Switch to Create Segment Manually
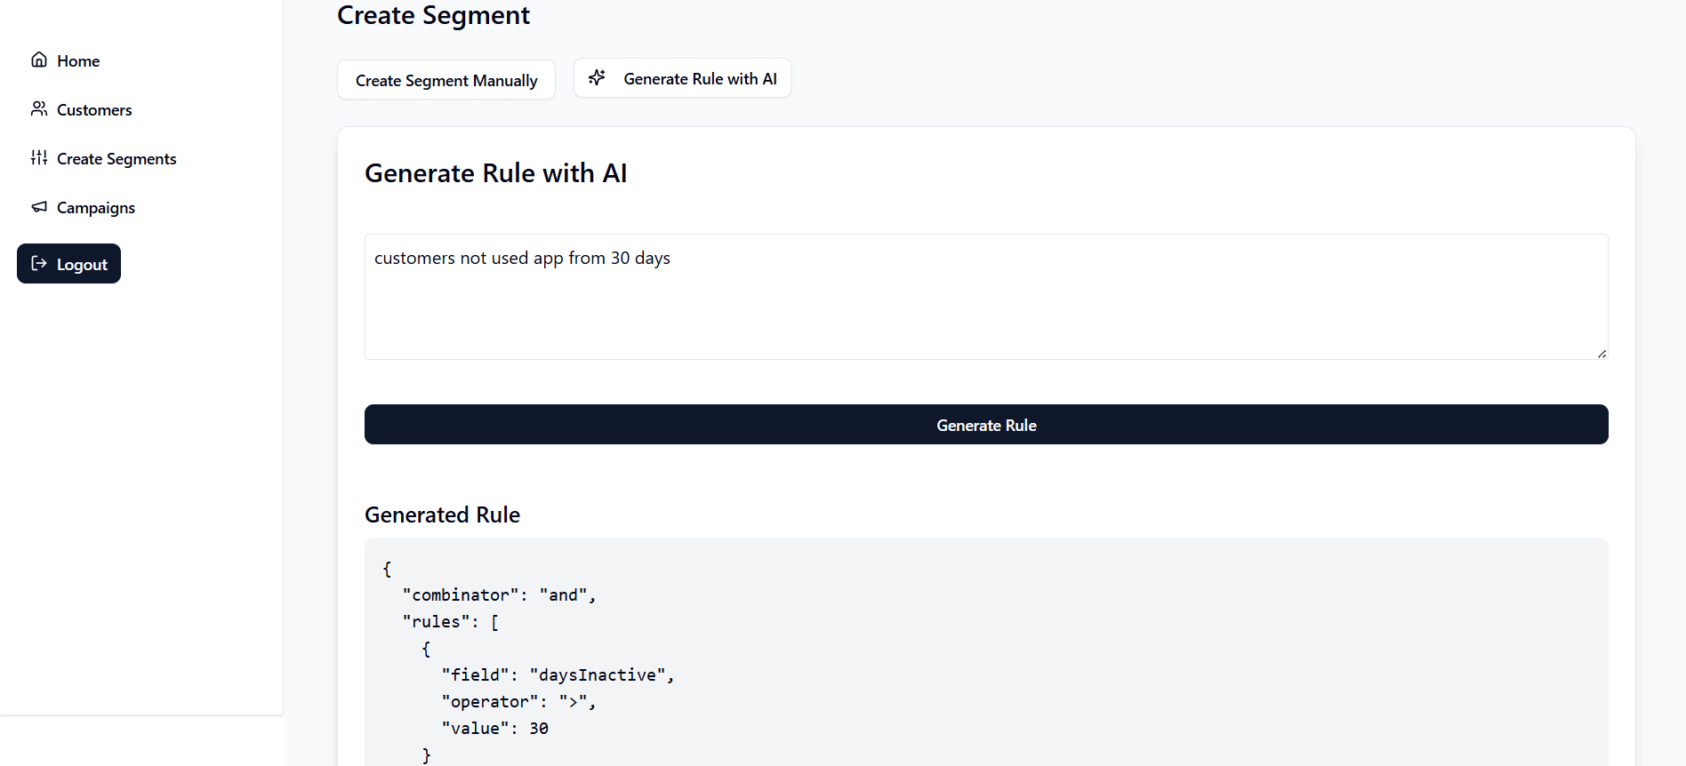 click(x=446, y=80)
